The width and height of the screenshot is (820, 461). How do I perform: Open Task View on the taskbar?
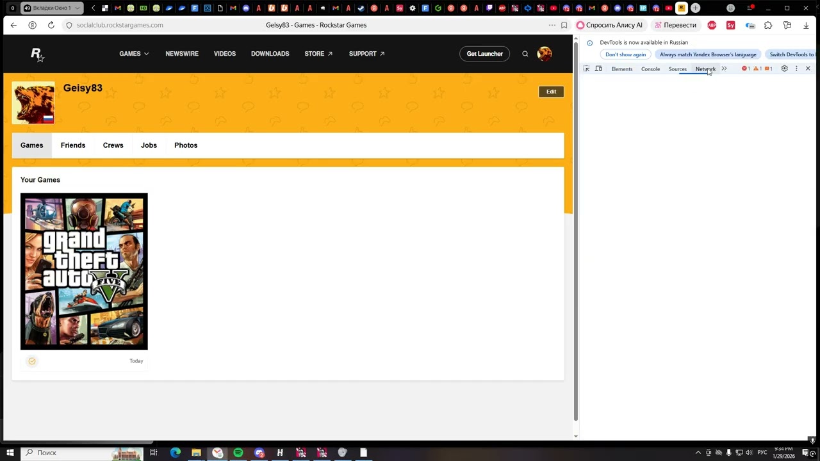[154, 453]
